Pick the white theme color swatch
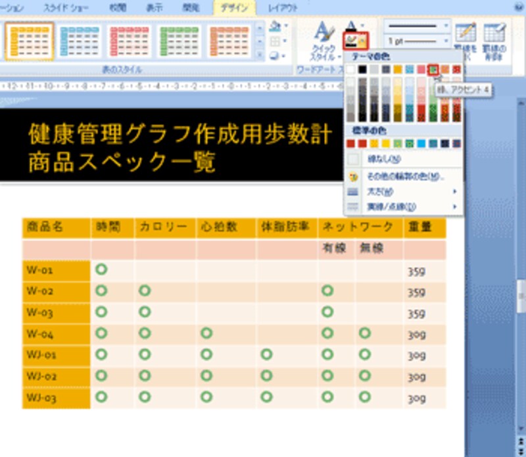526x457 pixels. click(x=350, y=70)
